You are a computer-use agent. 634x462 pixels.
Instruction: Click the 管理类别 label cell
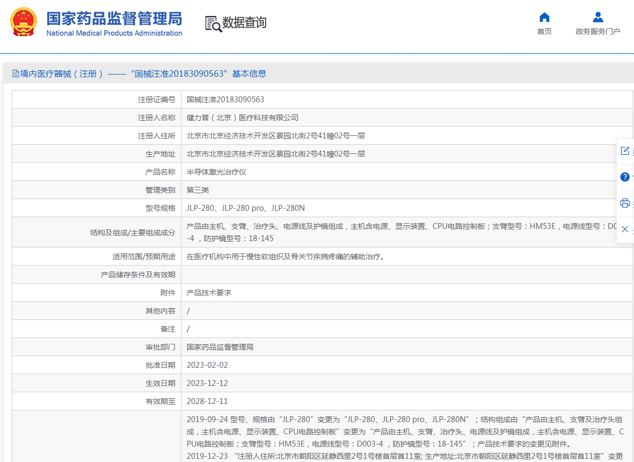click(97, 190)
